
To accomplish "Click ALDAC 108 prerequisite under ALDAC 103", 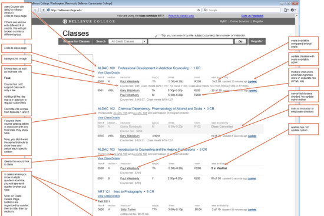I will point(140,154).
